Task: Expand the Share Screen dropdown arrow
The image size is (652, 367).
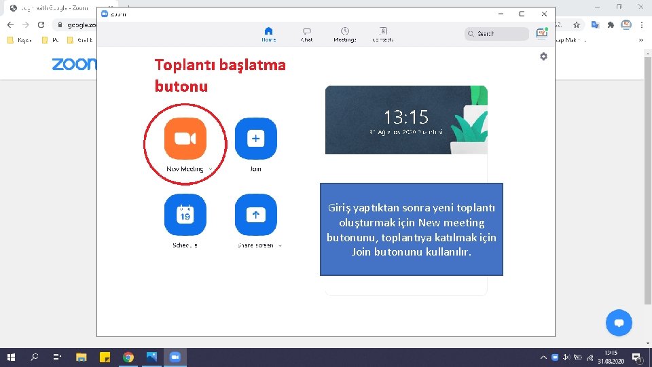Action: click(280, 245)
